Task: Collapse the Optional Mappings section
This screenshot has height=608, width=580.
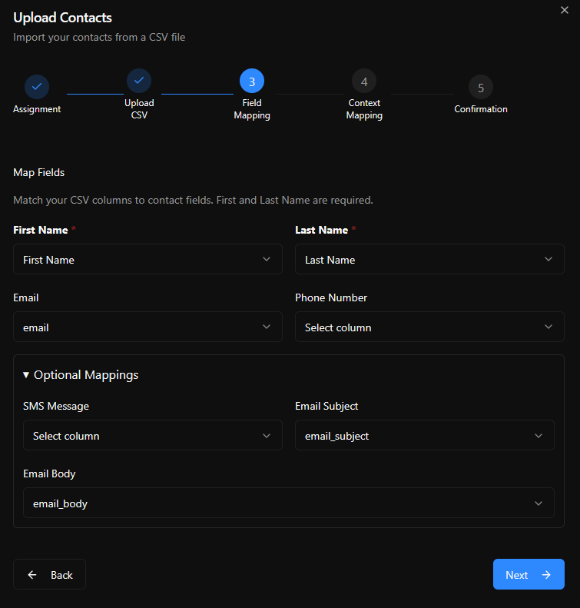Action: (81, 375)
